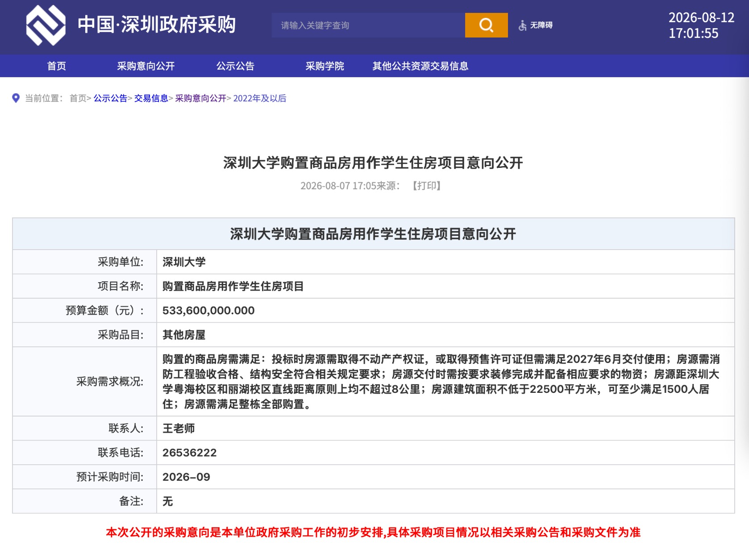Viewport: 749px width, 550px height.
Task: Click the table header title row
Action: pos(373,234)
